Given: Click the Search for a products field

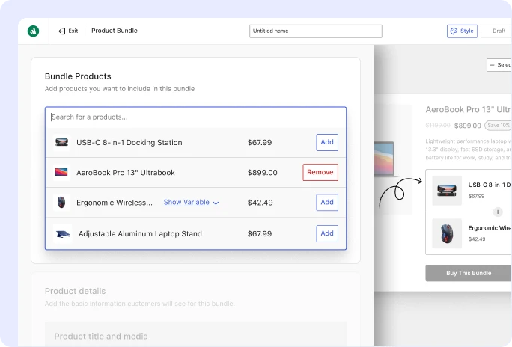Looking at the screenshot, I should tap(195, 117).
